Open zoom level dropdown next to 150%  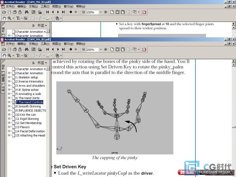click(x=101, y=12)
